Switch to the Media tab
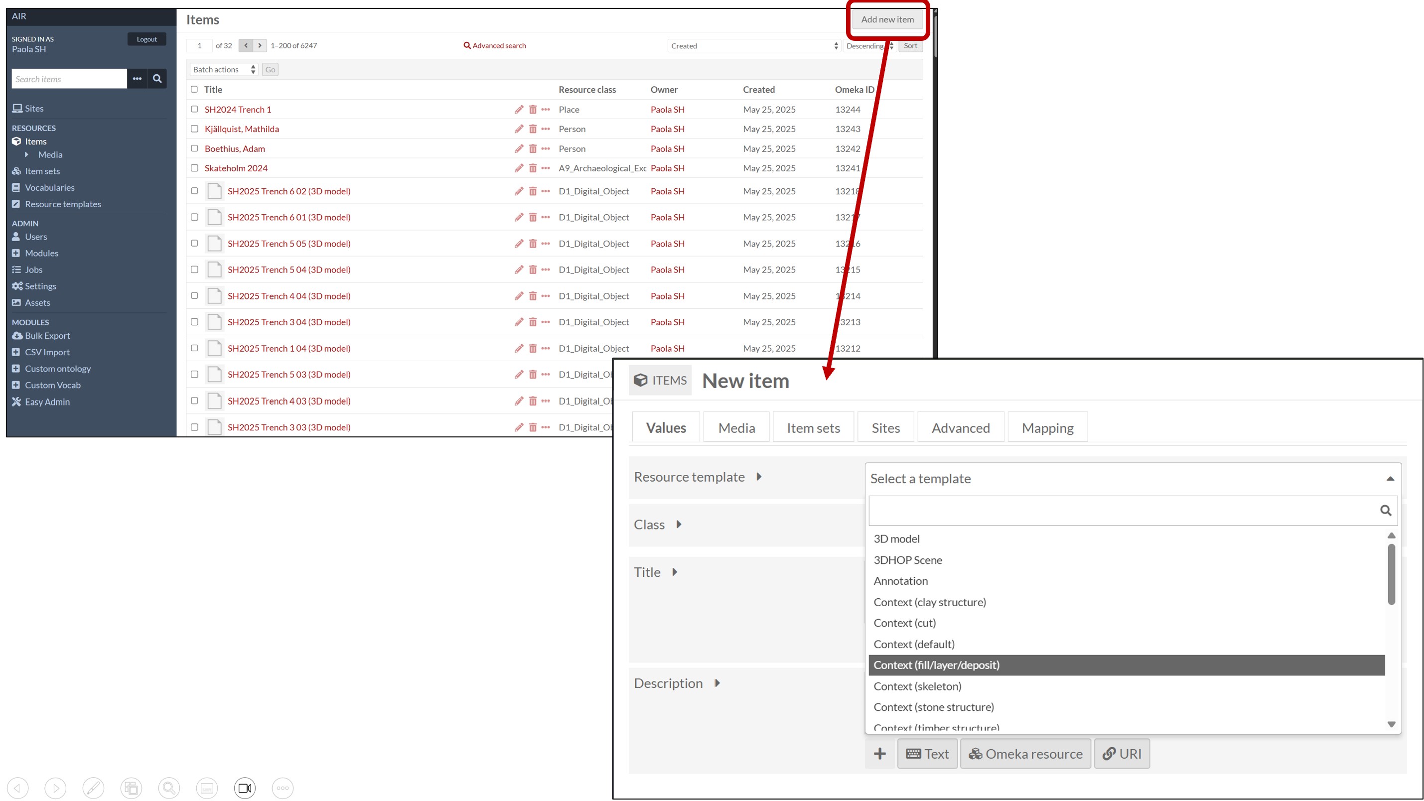This screenshot has width=1424, height=801. tap(736, 428)
